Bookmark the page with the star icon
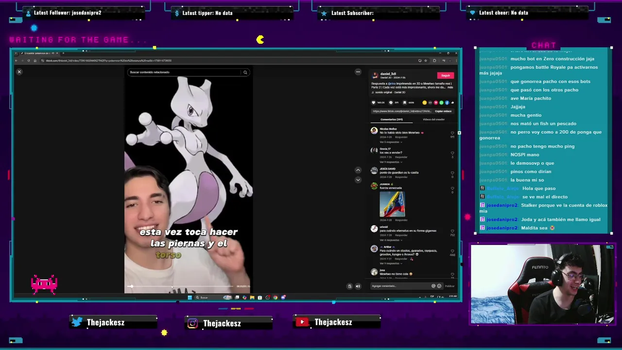 [427, 61]
